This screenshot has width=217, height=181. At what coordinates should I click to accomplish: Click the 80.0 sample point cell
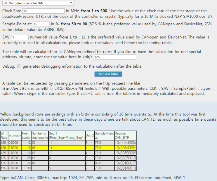pos(104,163)
